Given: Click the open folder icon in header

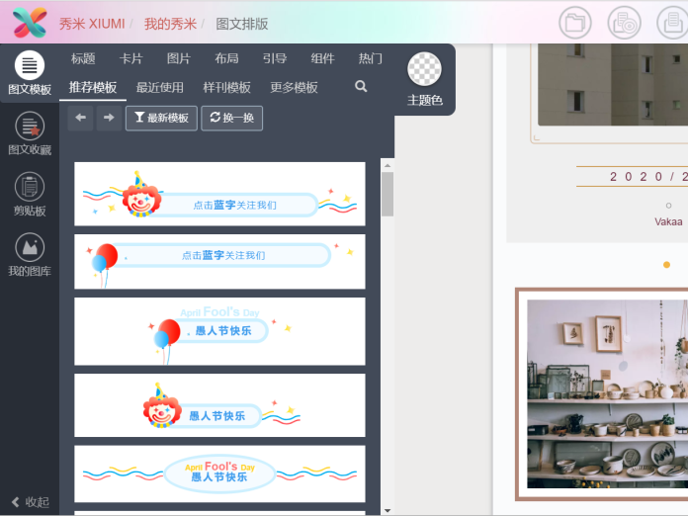Looking at the screenshot, I should click(574, 22).
